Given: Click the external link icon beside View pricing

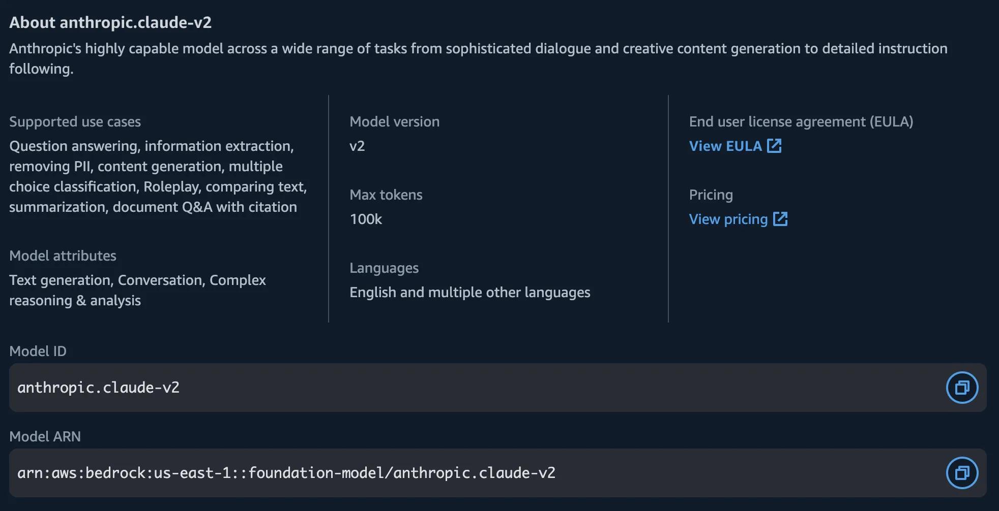Looking at the screenshot, I should click(780, 219).
